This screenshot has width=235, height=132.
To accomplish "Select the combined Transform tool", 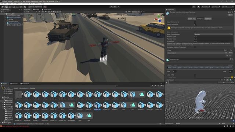I will click(x=21, y=7).
